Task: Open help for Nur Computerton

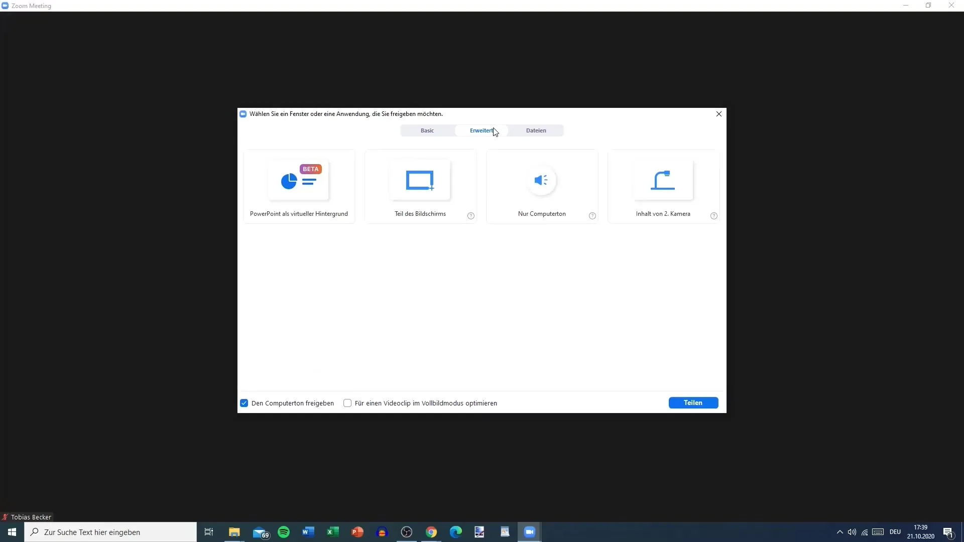Action: click(x=592, y=216)
